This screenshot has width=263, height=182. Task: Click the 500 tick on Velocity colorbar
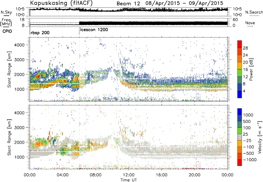[x=247, y=121]
